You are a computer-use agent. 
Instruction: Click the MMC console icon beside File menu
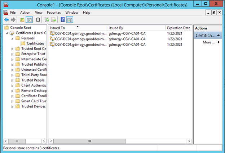click(x=6, y=13)
